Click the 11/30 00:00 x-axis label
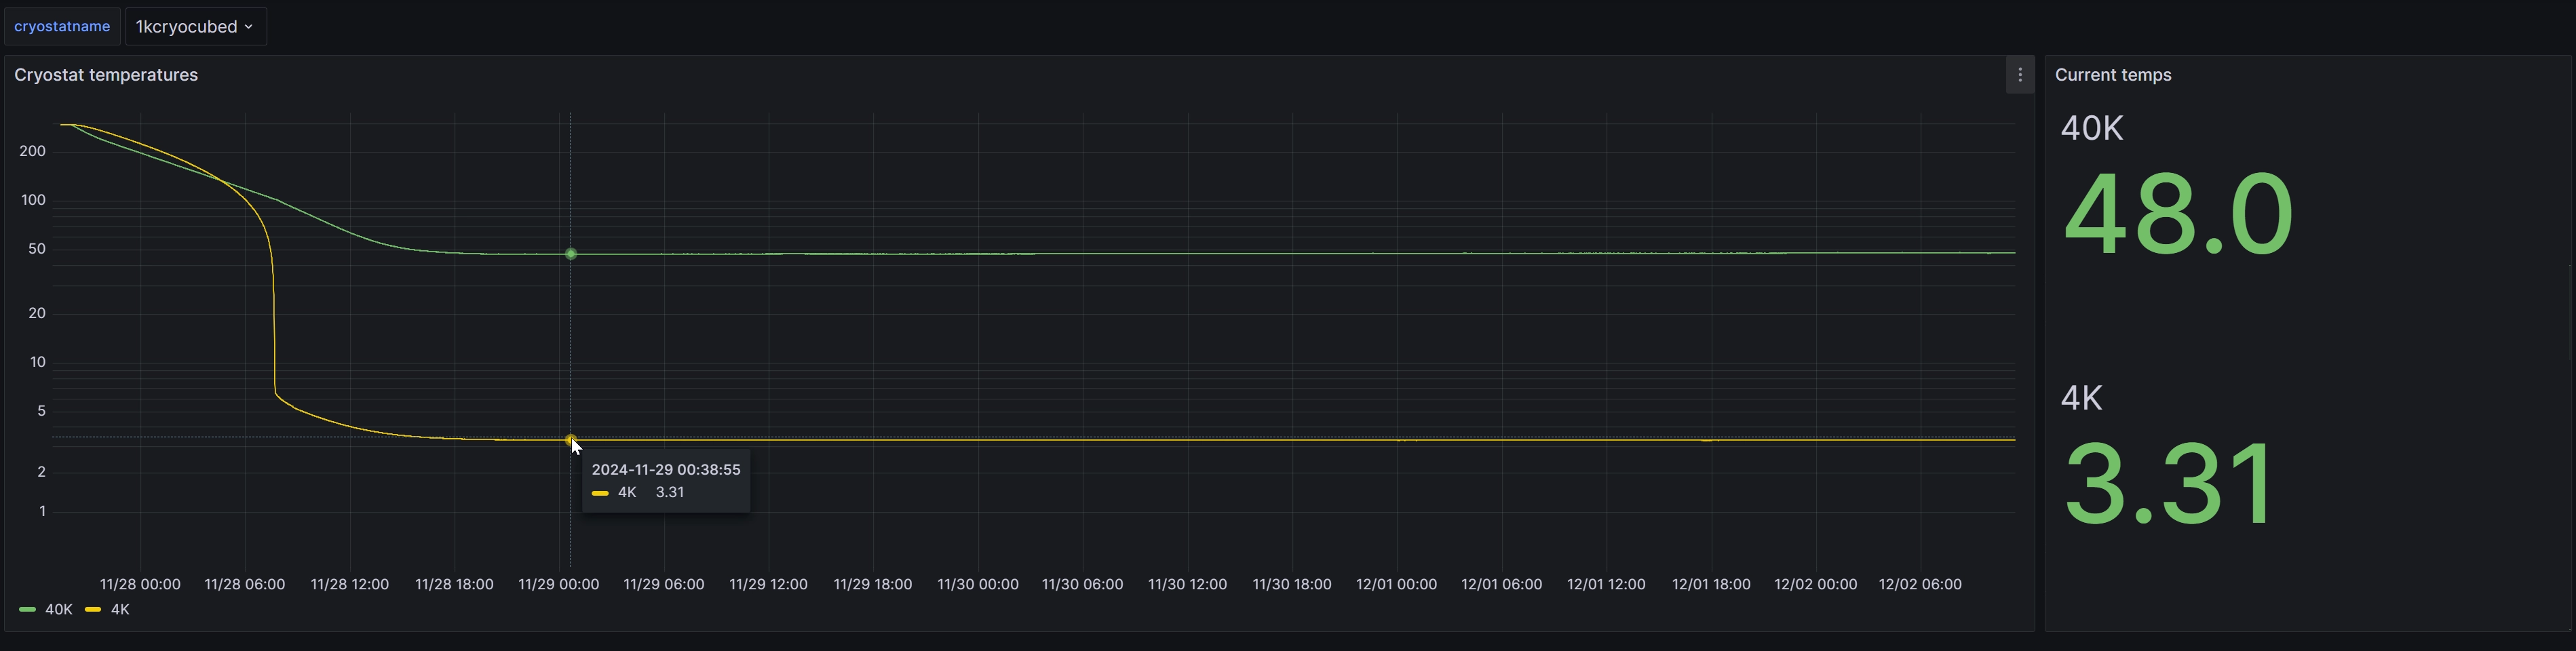 tap(978, 584)
